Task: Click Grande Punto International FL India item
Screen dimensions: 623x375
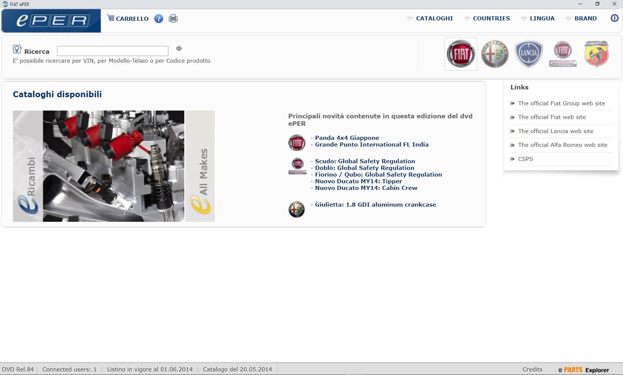Action: coord(372,145)
